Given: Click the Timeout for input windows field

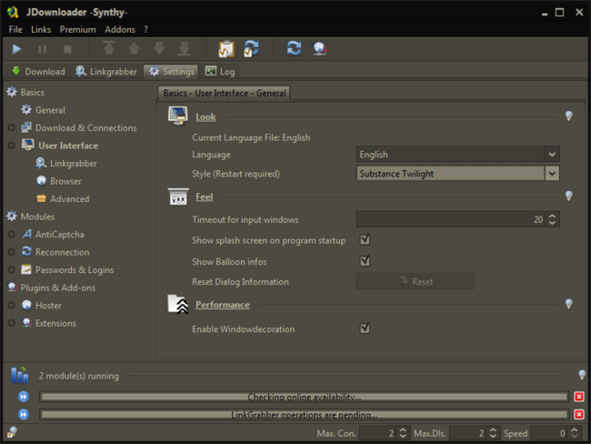Looking at the screenshot, I should point(451,219).
